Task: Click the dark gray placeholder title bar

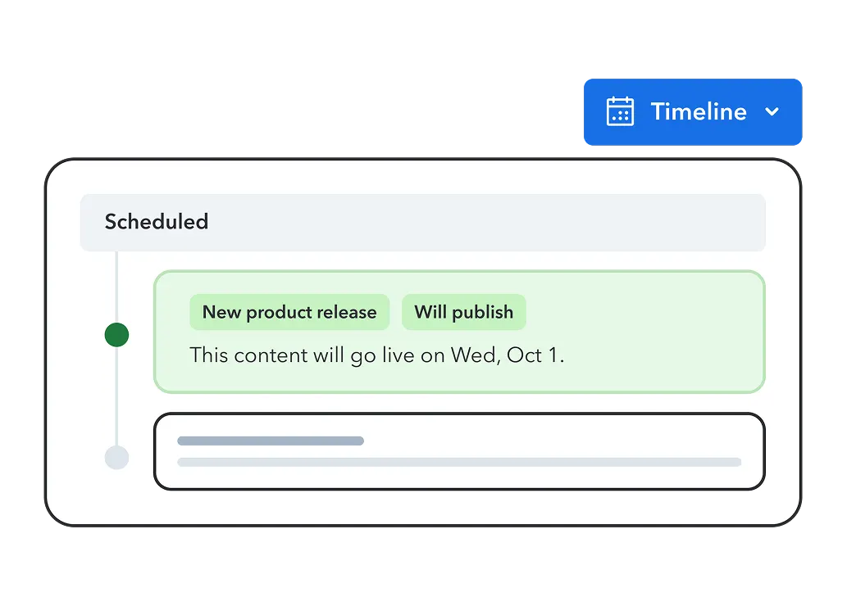Action: pos(271,441)
